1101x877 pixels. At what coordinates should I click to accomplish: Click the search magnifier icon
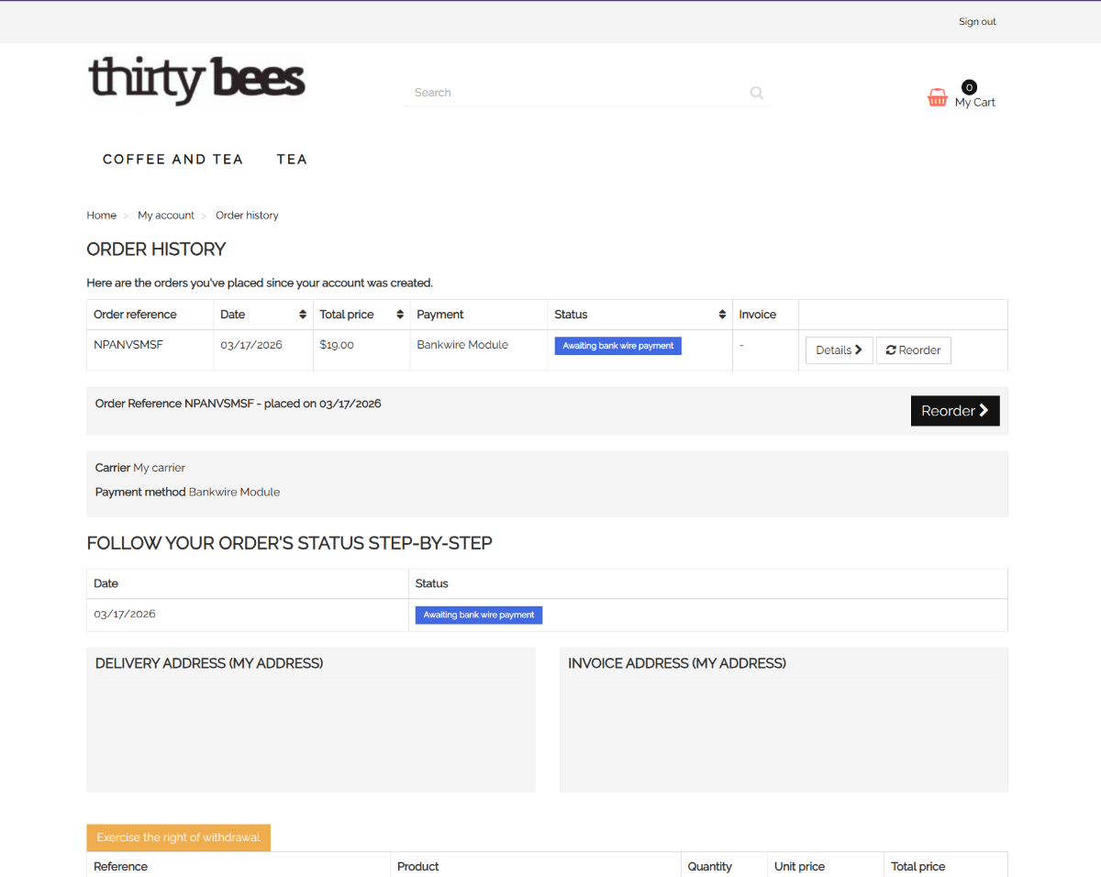(x=756, y=93)
